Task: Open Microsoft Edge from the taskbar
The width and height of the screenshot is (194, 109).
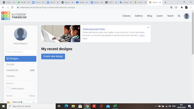Action: 66,106
